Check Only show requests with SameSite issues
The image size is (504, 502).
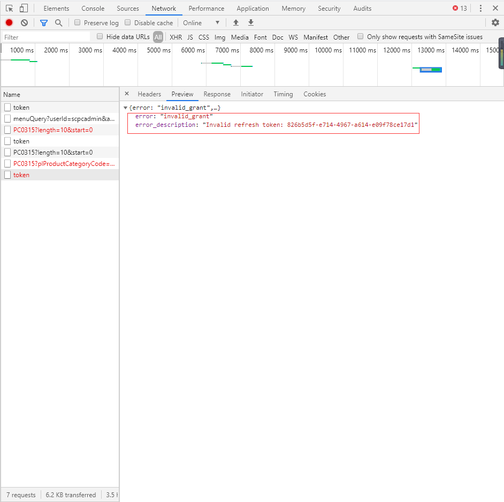(360, 36)
